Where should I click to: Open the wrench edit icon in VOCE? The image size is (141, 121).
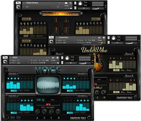tap(5, 57)
